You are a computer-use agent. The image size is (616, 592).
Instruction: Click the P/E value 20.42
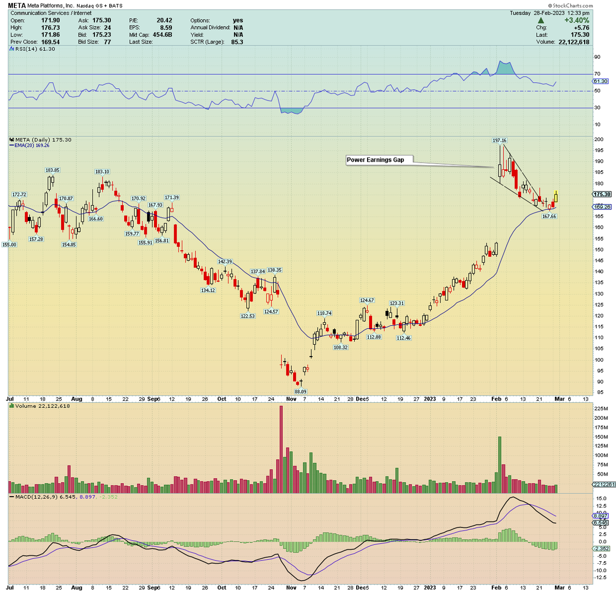[x=164, y=21]
